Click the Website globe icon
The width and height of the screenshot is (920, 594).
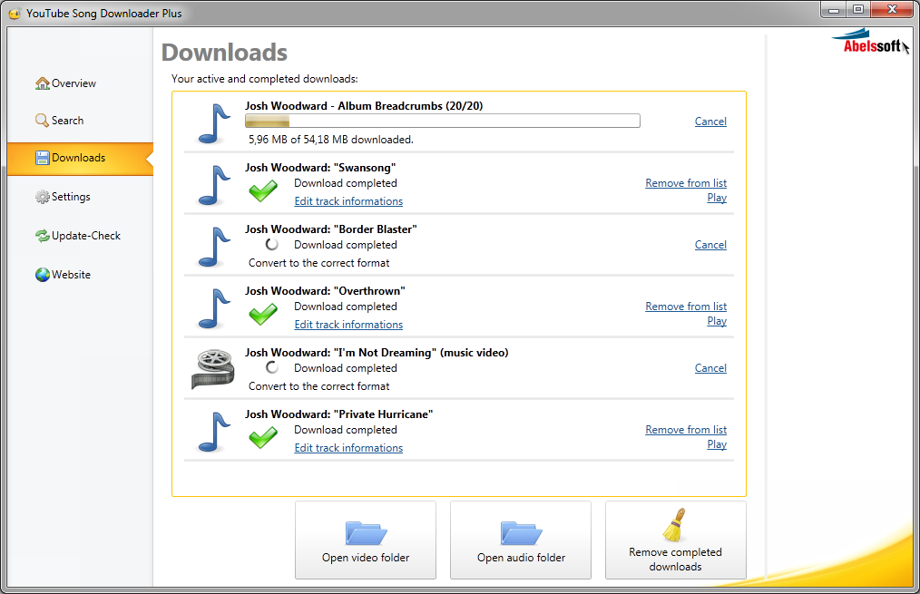pos(43,275)
